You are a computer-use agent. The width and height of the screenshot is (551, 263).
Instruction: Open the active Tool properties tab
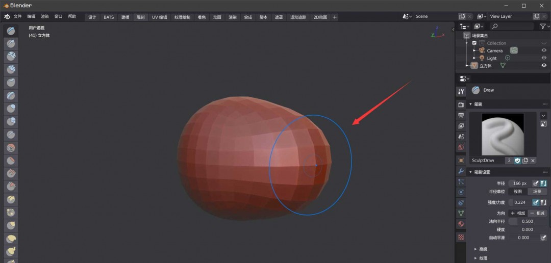pos(461,92)
